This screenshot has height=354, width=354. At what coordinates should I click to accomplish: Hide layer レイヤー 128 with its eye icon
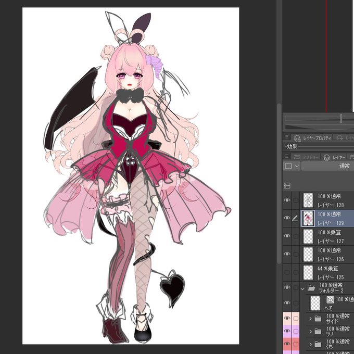point(287,200)
